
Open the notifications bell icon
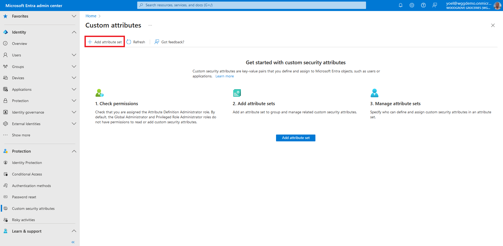point(400,5)
